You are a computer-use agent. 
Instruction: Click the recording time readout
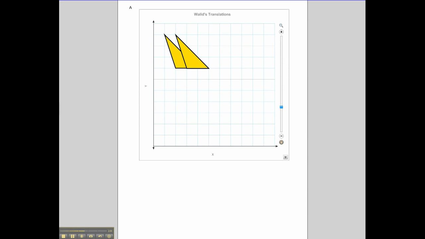coord(110,231)
